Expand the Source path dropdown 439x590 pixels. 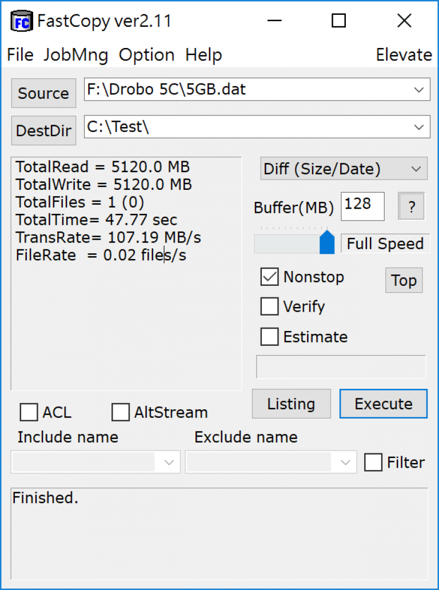418,90
